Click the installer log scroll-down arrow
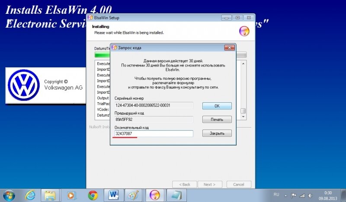This screenshot has width=346, height=202. point(243,117)
